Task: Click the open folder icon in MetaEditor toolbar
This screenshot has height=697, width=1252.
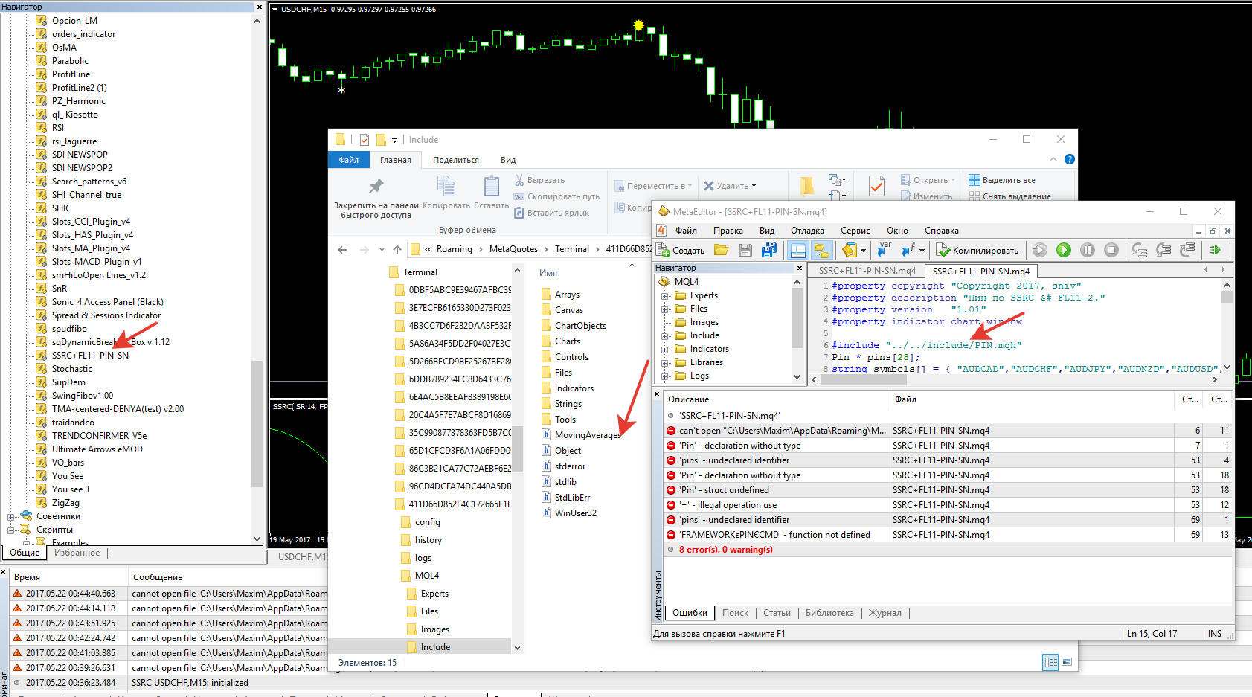Action: pos(721,250)
